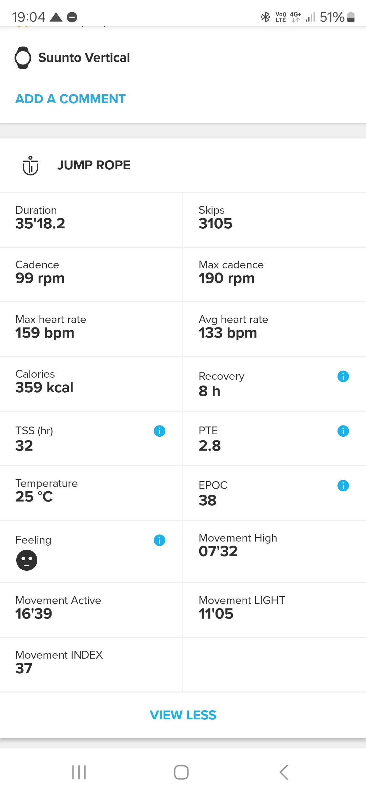Select the neutral face feeling emoji

pos(27,560)
